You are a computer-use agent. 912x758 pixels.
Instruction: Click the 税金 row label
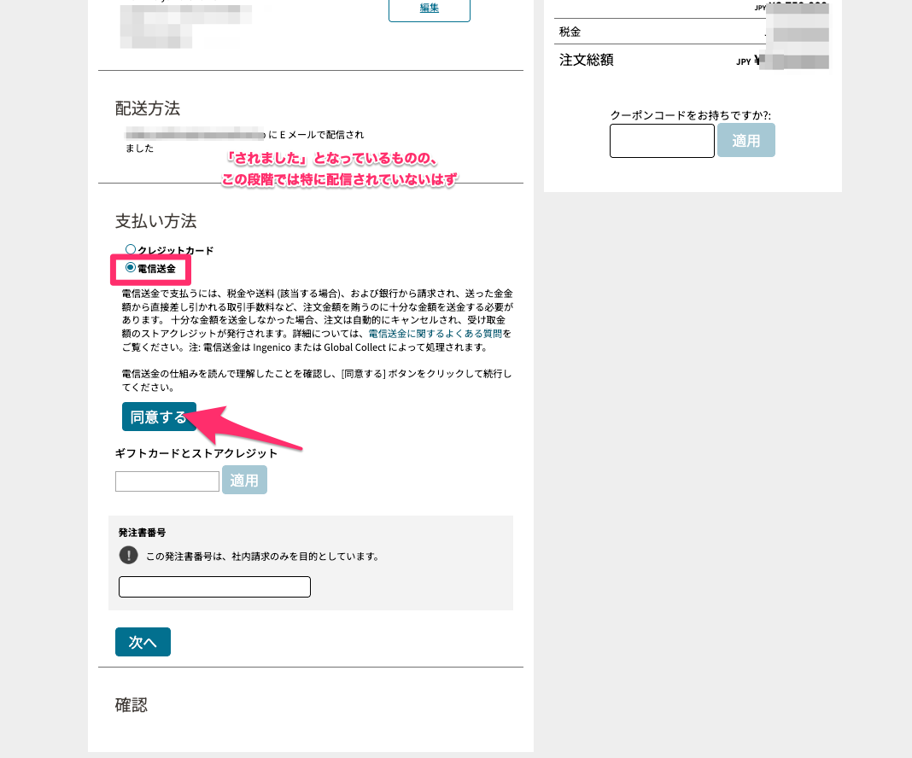(x=570, y=32)
